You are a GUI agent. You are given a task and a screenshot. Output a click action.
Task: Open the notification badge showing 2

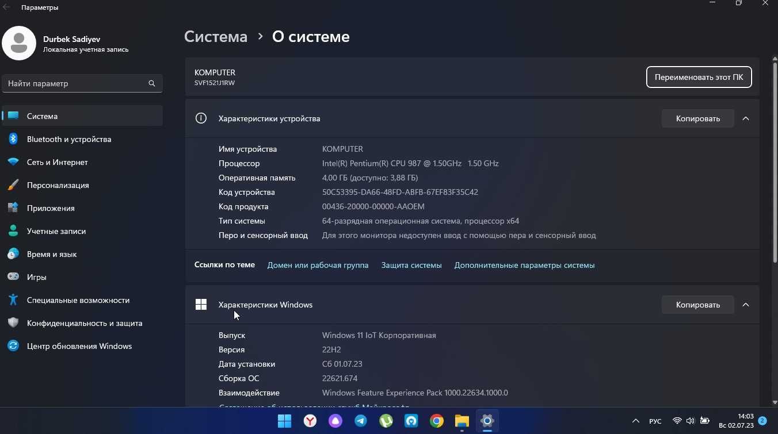tap(762, 421)
